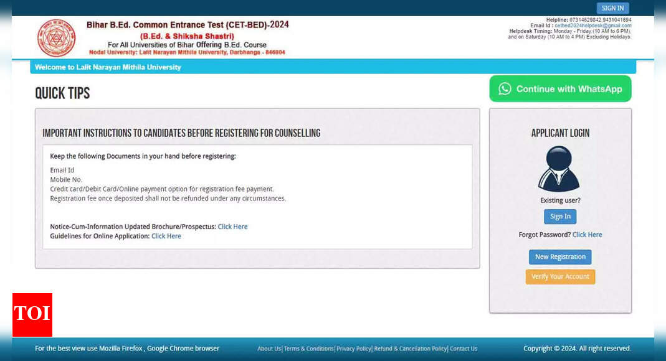Image resolution: width=666 pixels, height=361 pixels.
Task: Open the Privacy Policy link
Action: tap(354, 349)
